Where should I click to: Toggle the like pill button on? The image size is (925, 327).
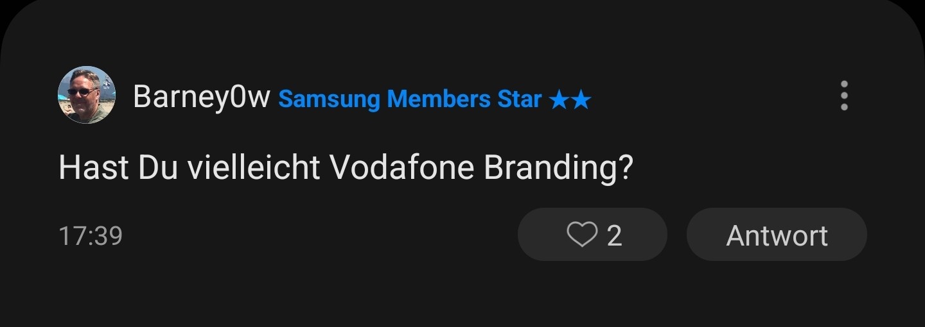[592, 235]
